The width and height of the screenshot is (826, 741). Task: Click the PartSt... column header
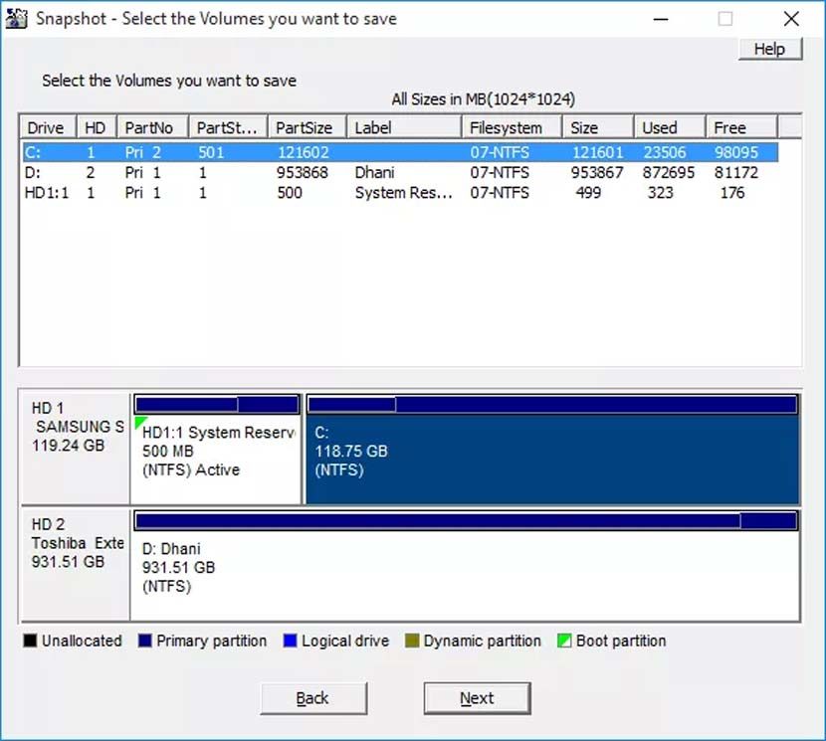click(x=228, y=127)
